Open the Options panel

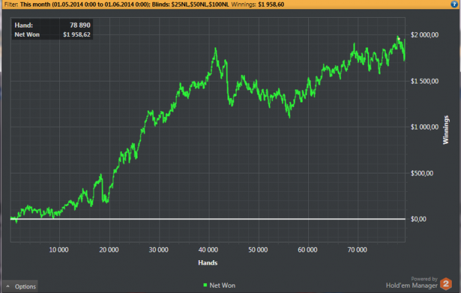click(x=20, y=286)
